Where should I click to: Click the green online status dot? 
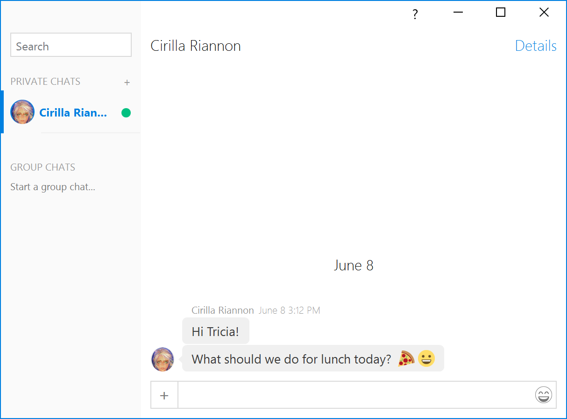point(126,113)
